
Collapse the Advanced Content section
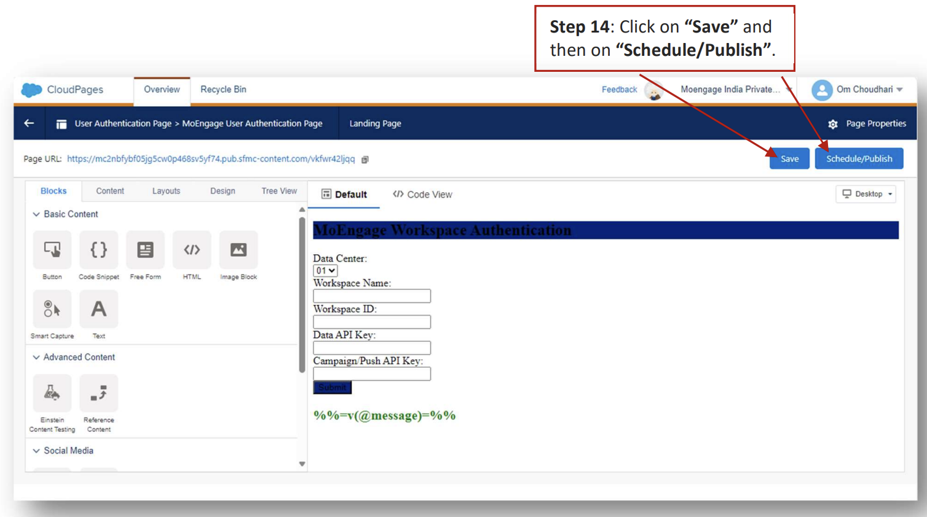pyautogui.click(x=36, y=357)
